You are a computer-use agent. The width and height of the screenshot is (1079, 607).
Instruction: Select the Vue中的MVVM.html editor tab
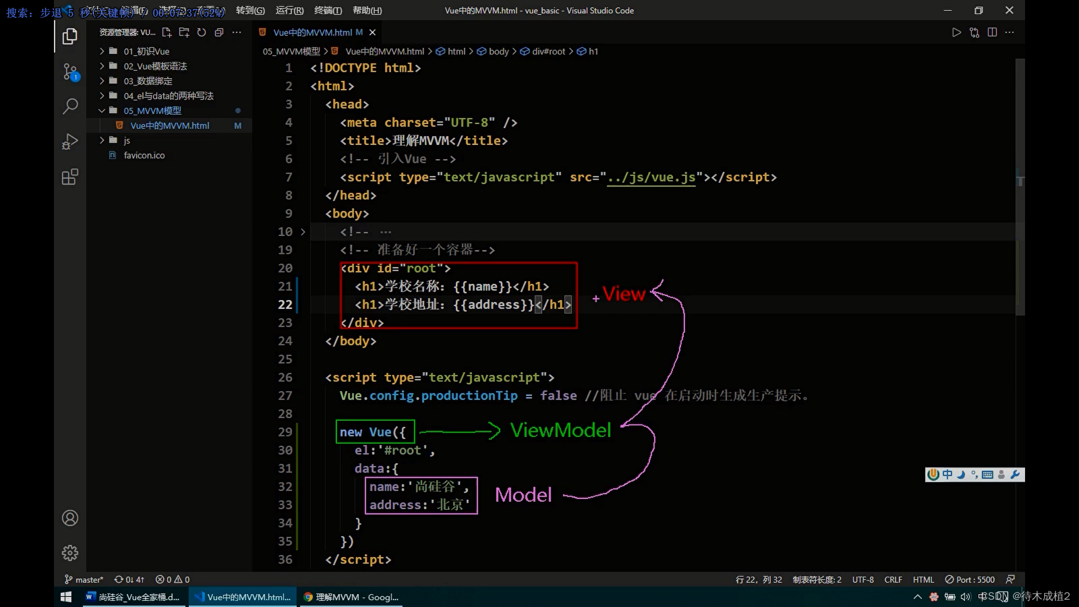pos(312,33)
